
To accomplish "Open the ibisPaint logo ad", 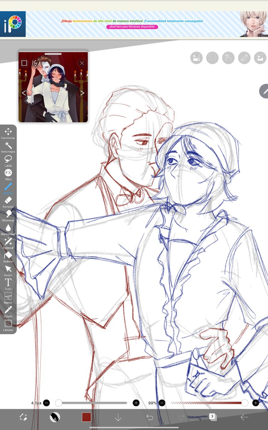I will coord(13,24).
